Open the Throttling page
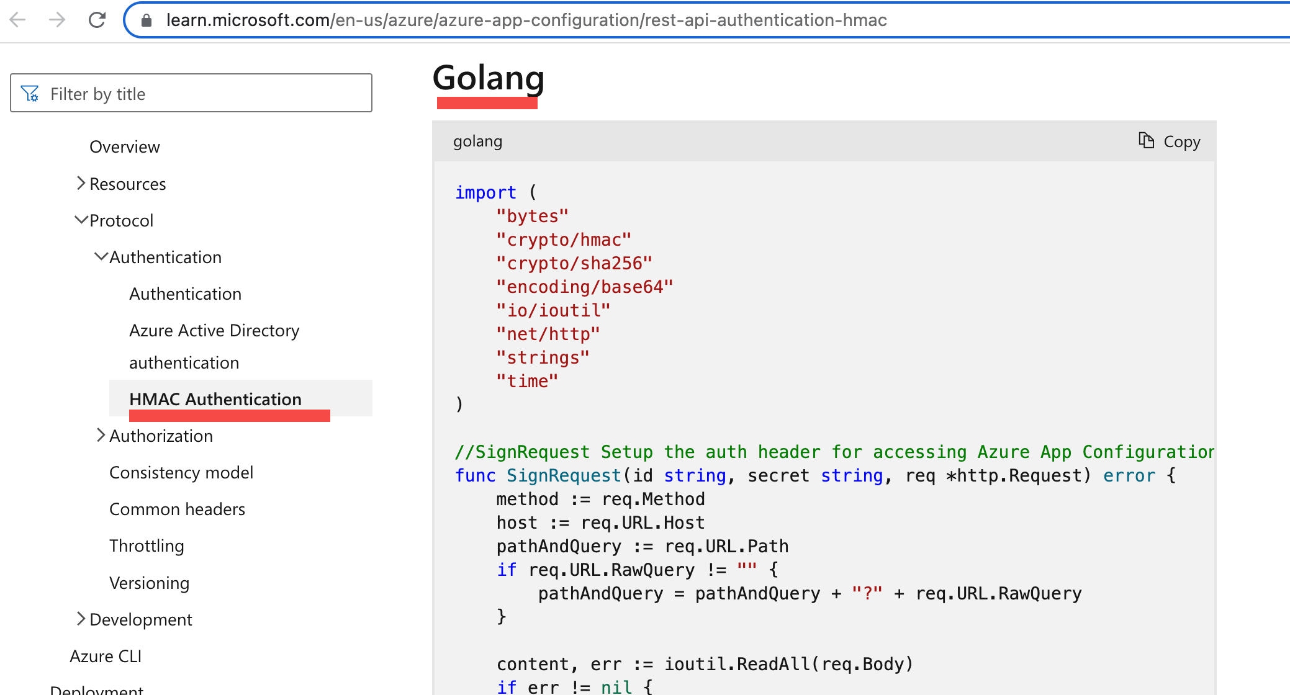This screenshot has width=1290, height=695. coord(147,545)
